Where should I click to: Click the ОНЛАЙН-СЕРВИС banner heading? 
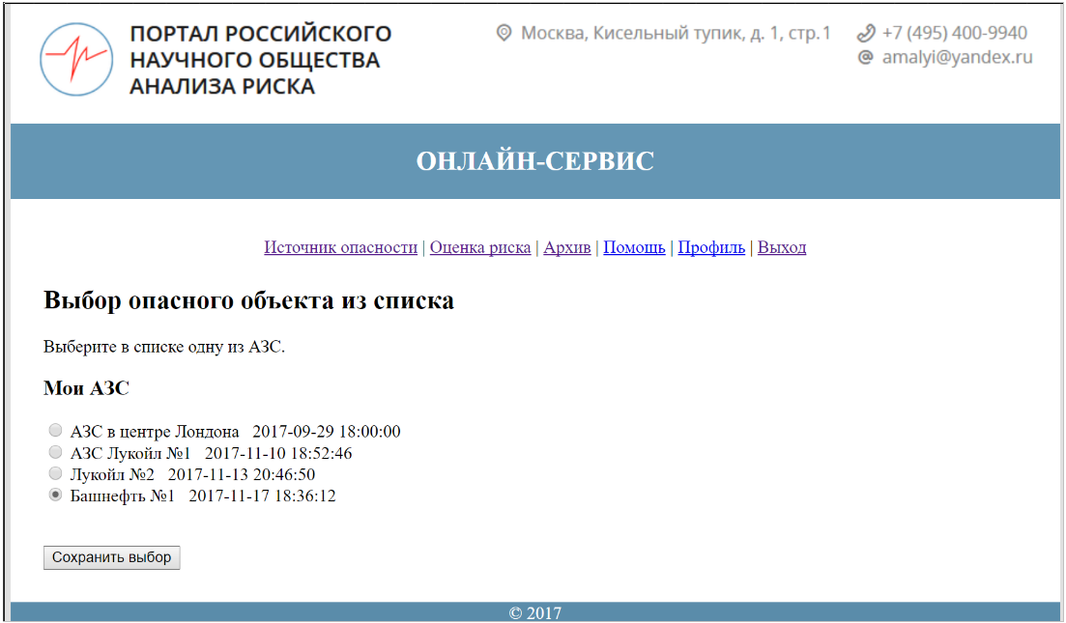coord(534,161)
